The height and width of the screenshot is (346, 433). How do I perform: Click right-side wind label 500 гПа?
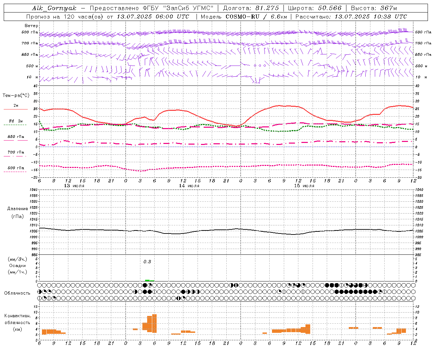tap(423, 32)
